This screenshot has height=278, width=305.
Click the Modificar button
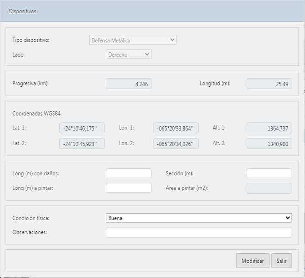pyautogui.click(x=252, y=261)
